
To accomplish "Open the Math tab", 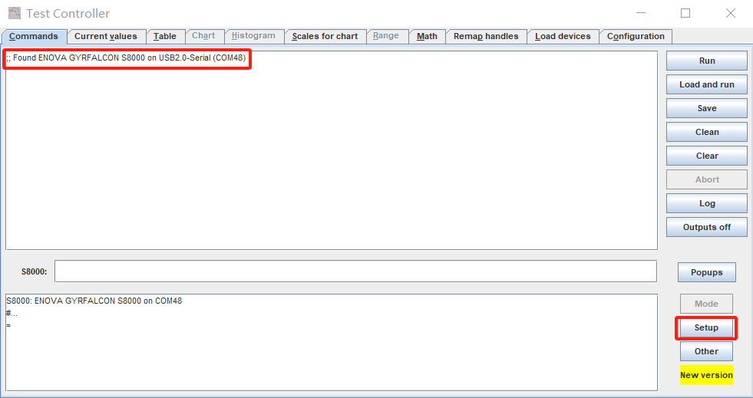I will tap(427, 36).
